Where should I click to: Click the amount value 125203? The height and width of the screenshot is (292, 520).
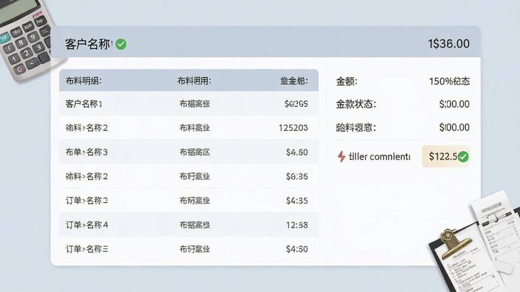pos(293,128)
